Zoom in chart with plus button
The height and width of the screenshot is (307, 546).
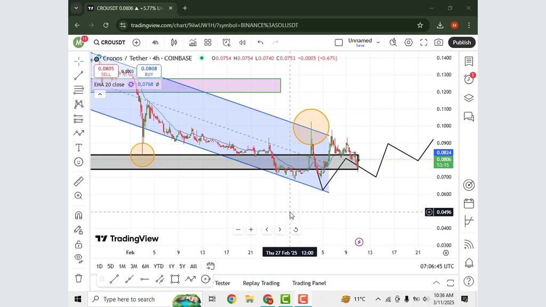coord(251,230)
